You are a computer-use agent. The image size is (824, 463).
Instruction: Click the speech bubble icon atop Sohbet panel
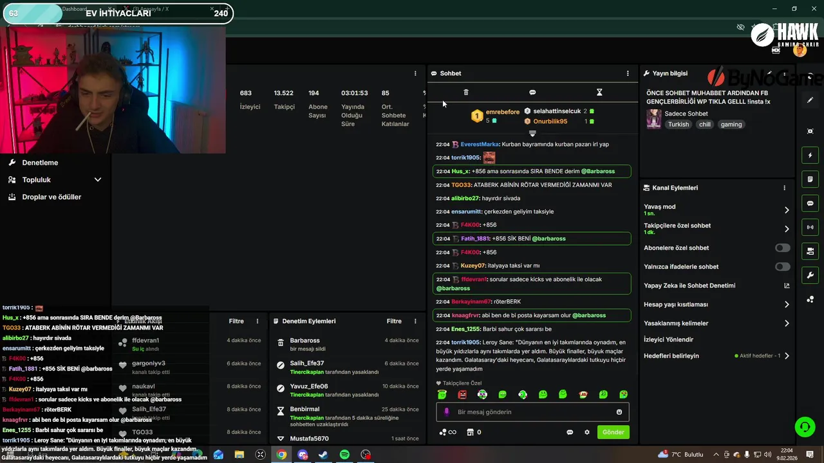pos(532,93)
